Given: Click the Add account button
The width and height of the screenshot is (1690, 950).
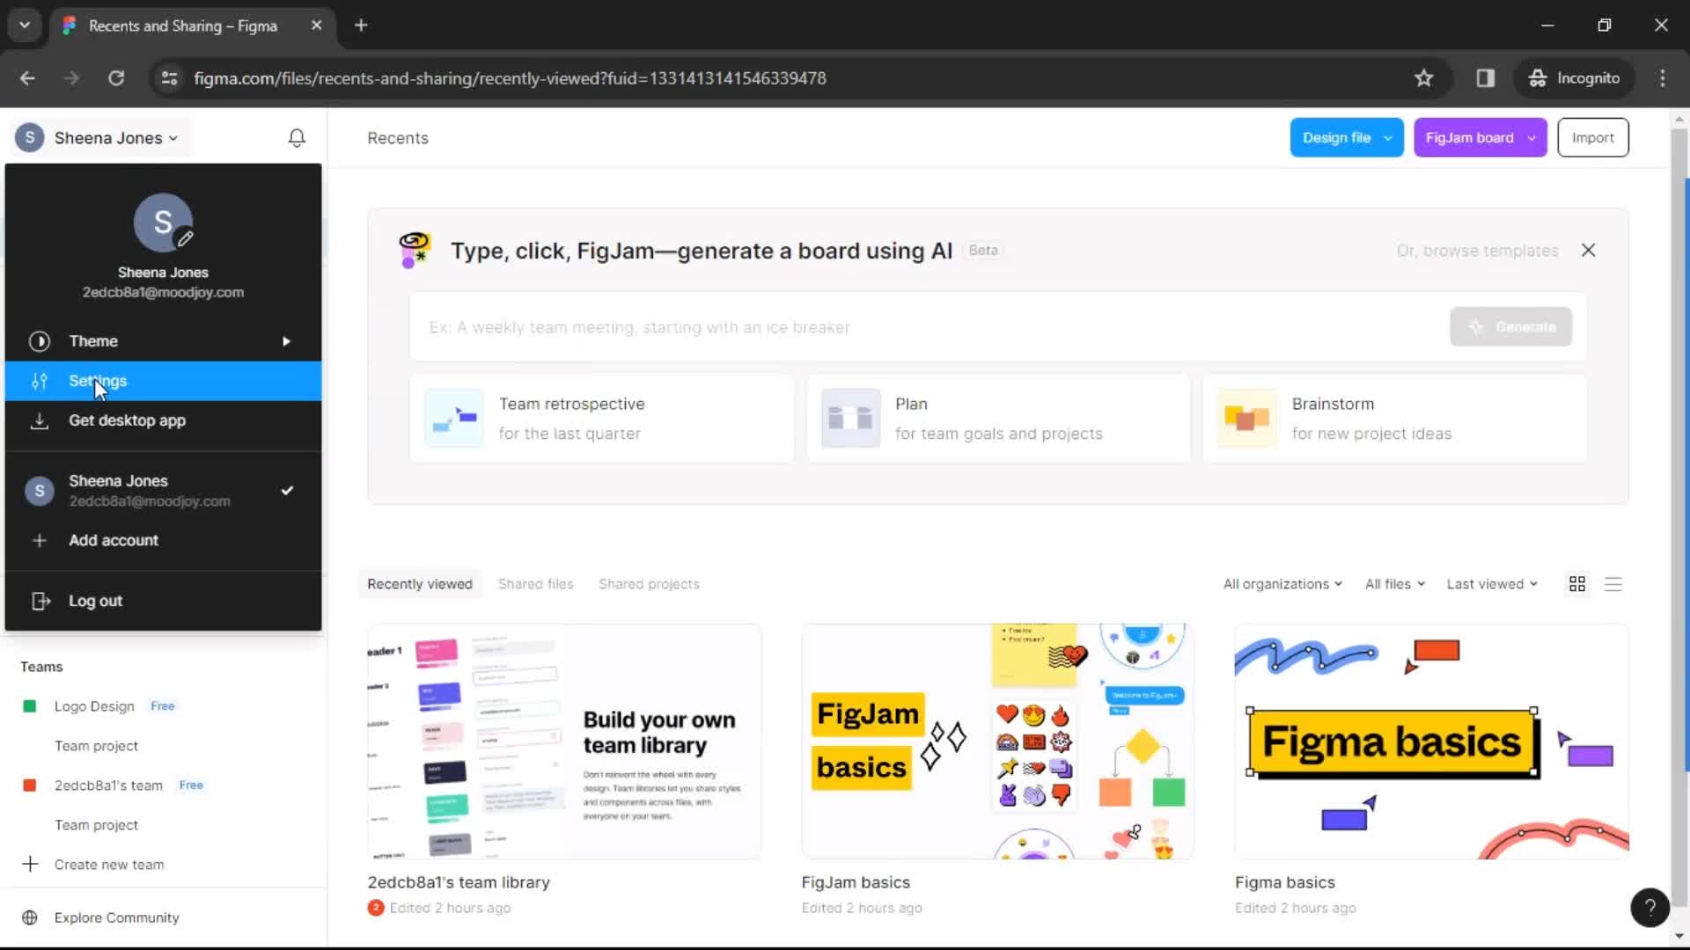Looking at the screenshot, I should pyautogui.click(x=113, y=539).
